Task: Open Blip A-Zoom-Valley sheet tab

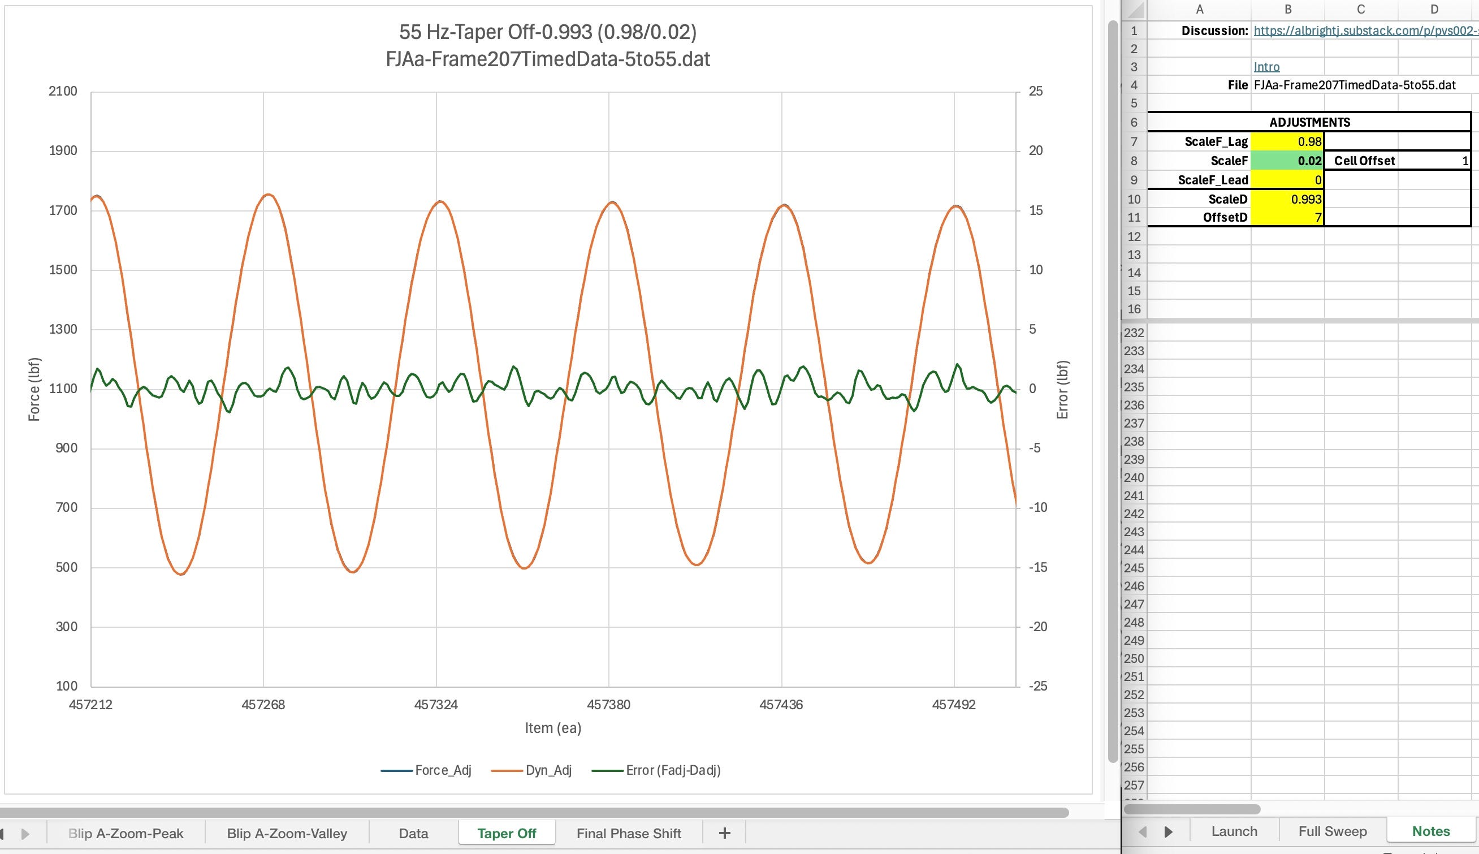Action: (287, 834)
